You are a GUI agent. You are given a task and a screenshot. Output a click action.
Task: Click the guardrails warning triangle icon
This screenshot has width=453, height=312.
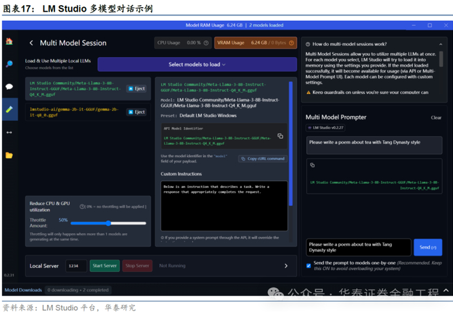point(309,93)
